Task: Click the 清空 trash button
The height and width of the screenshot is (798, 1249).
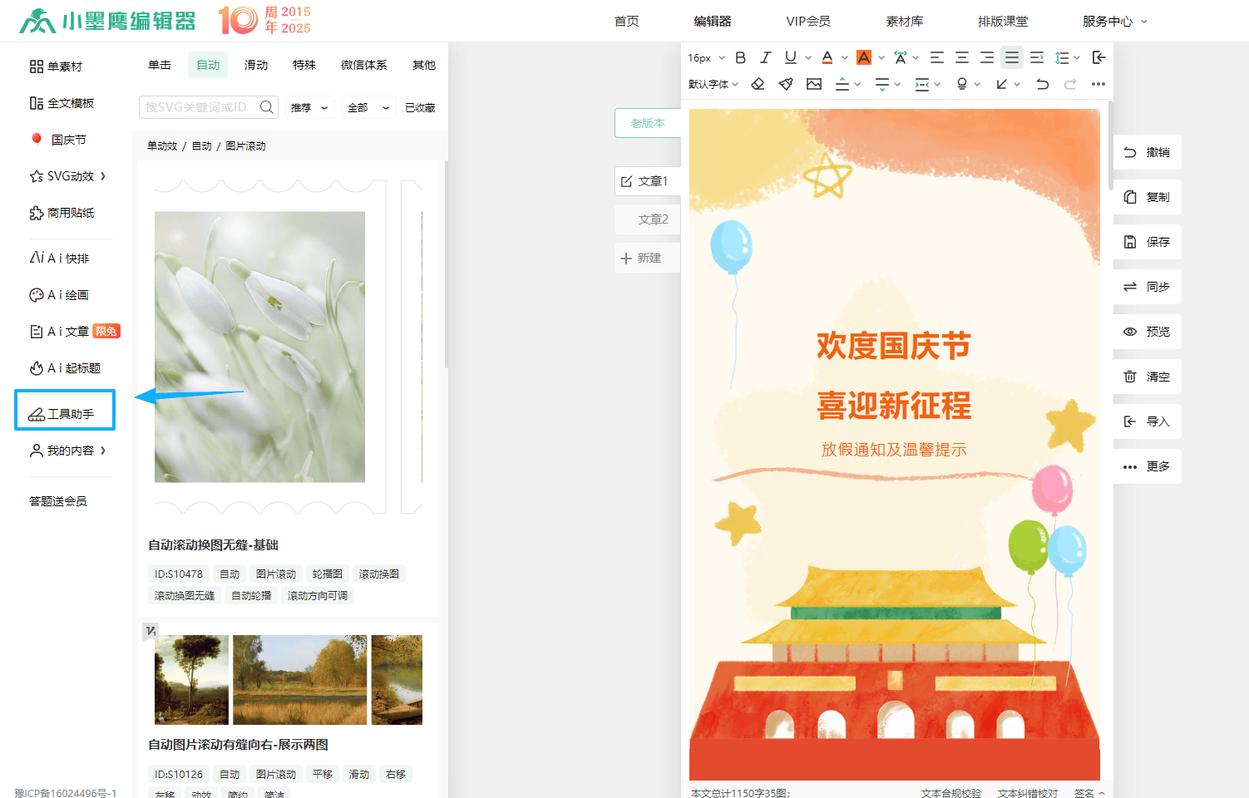Action: pos(1147,377)
